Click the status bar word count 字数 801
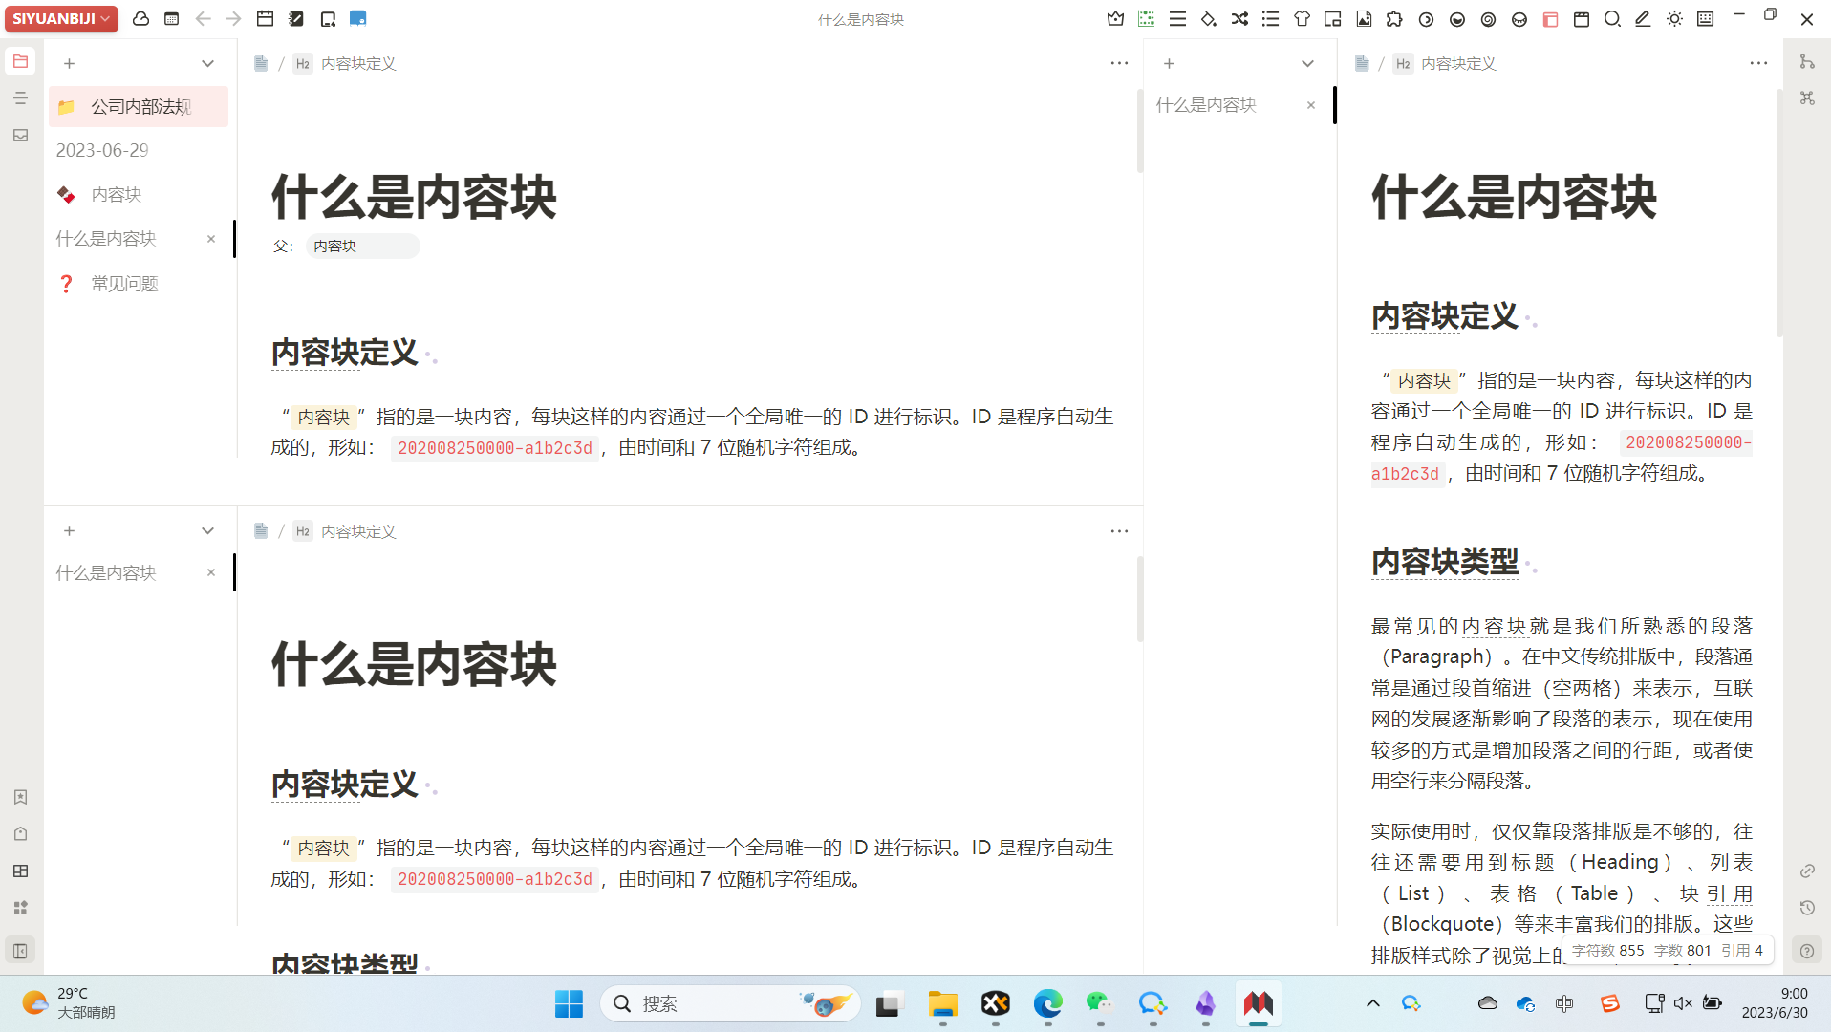The height and width of the screenshot is (1032, 1831). (x=1682, y=951)
